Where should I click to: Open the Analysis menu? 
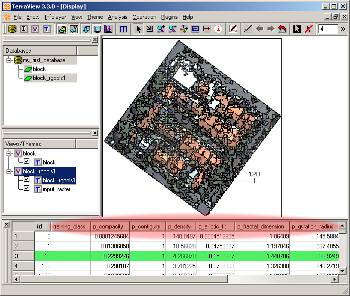(x=117, y=17)
